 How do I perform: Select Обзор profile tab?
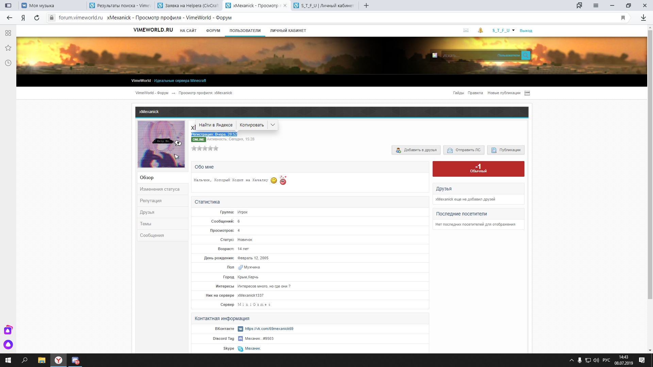[x=163, y=178]
